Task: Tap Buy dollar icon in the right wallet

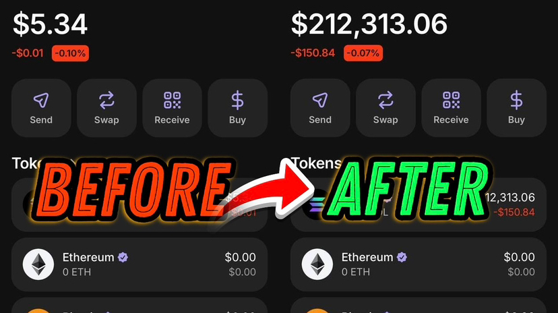Action: (x=516, y=100)
